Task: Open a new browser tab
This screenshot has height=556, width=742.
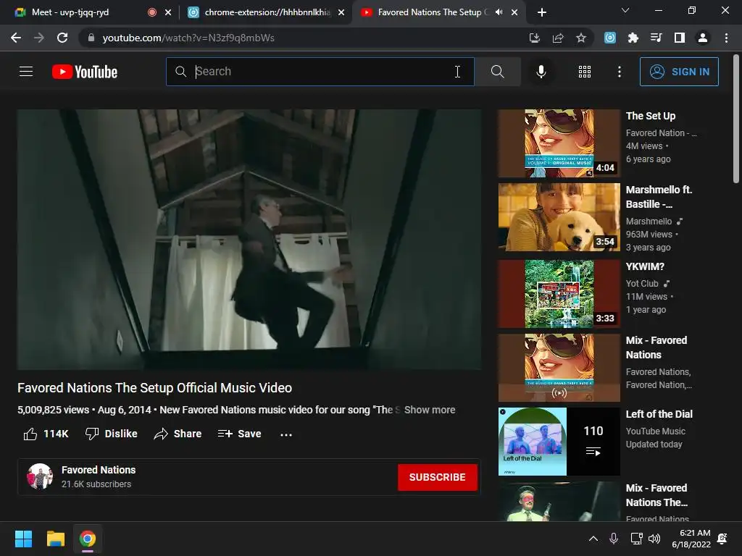Action: point(542,12)
